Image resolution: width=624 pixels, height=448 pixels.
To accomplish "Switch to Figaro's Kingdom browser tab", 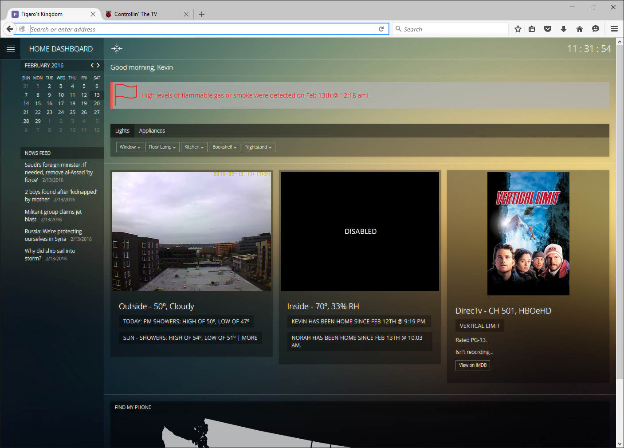I will [53, 14].
